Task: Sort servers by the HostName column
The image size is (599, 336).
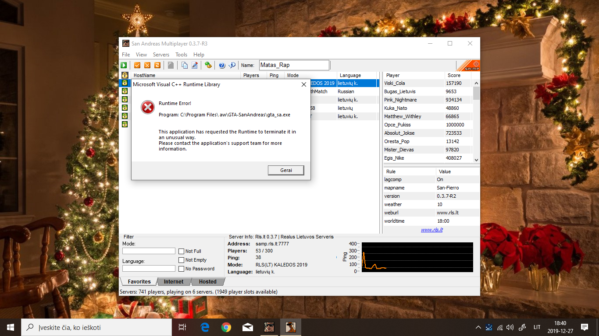Action: click(x=185, y=75)
